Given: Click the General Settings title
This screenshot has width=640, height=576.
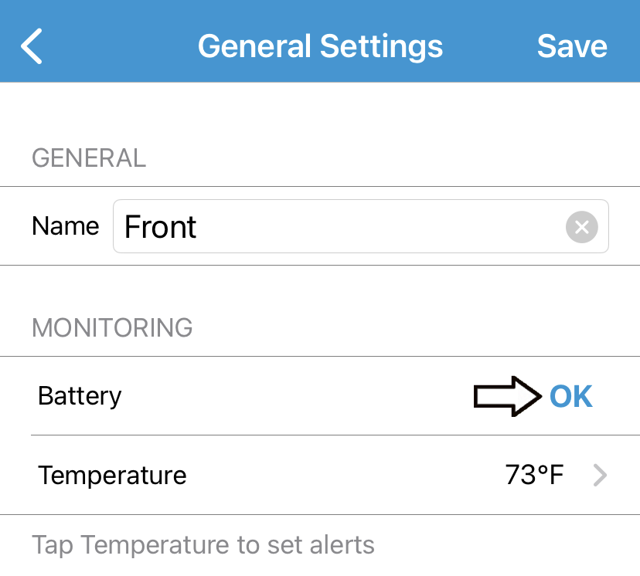Looking at the screenshot, I should pos(320,46).
